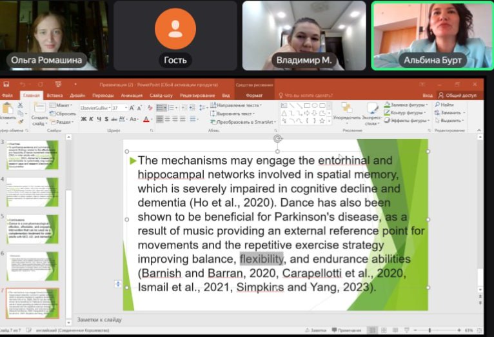Click the zoom slider handle in status bar
The width and height of the screenshot is (494, 337).
click(x=430, y=330)
